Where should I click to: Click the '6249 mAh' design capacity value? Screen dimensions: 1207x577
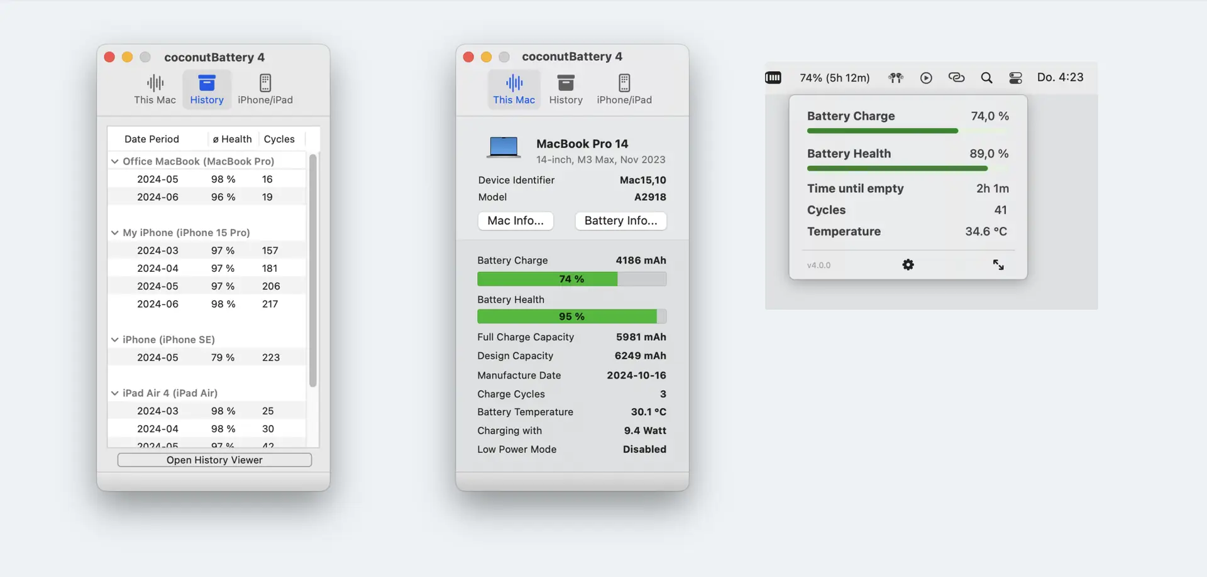(x=640, y=356)
